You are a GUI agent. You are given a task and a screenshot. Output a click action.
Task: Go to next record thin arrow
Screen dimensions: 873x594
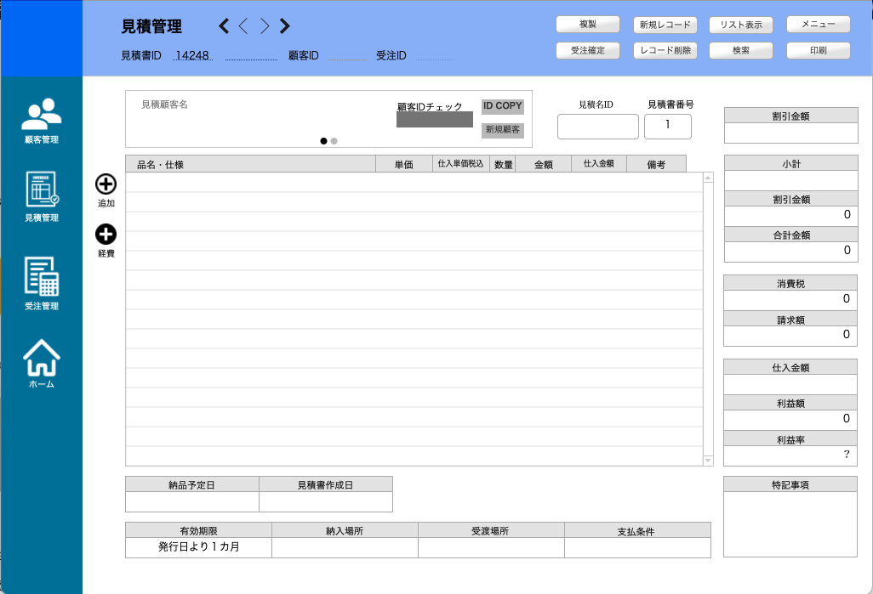pos(265,26)
